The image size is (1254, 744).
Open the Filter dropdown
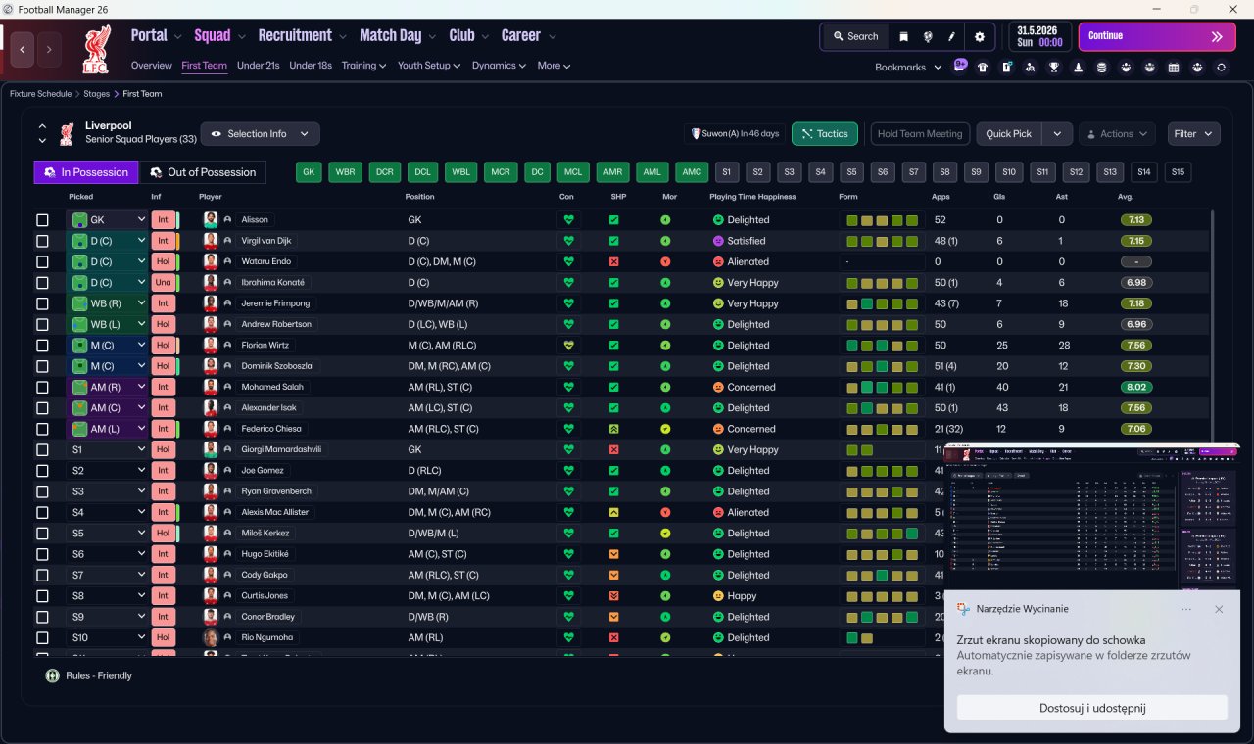(1193, 134)
